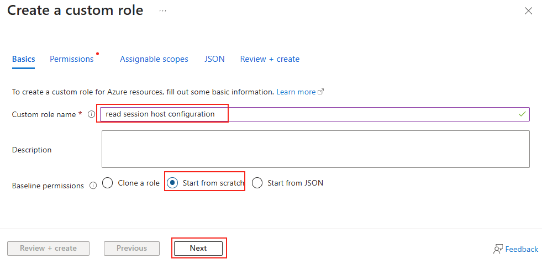Click into the Custom role name field
The image size is (542, 259).
[x=314, y=114]
